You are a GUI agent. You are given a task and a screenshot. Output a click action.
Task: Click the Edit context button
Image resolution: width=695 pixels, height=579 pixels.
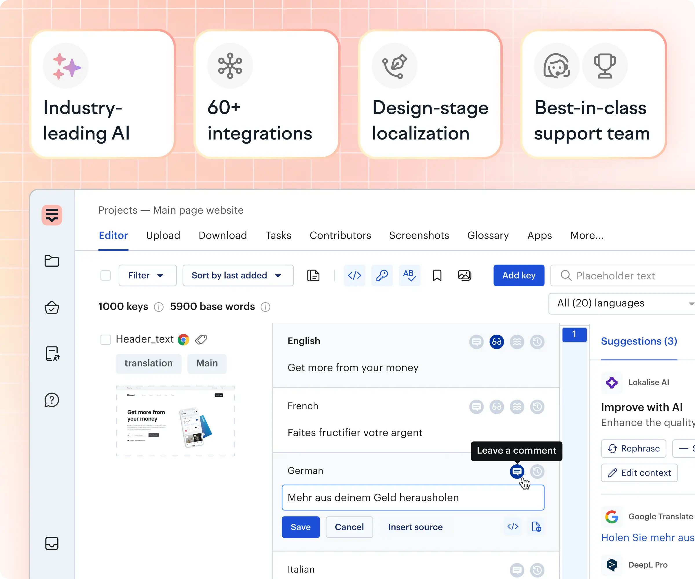639,473
